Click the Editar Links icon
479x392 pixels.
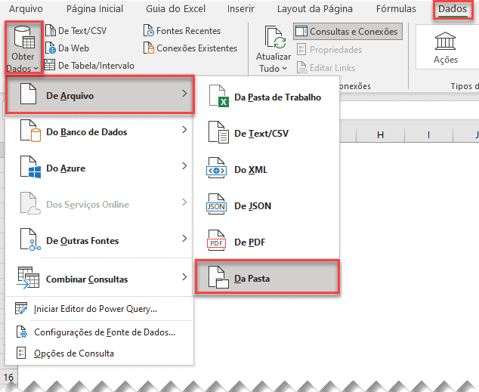(x=301, y=67)
